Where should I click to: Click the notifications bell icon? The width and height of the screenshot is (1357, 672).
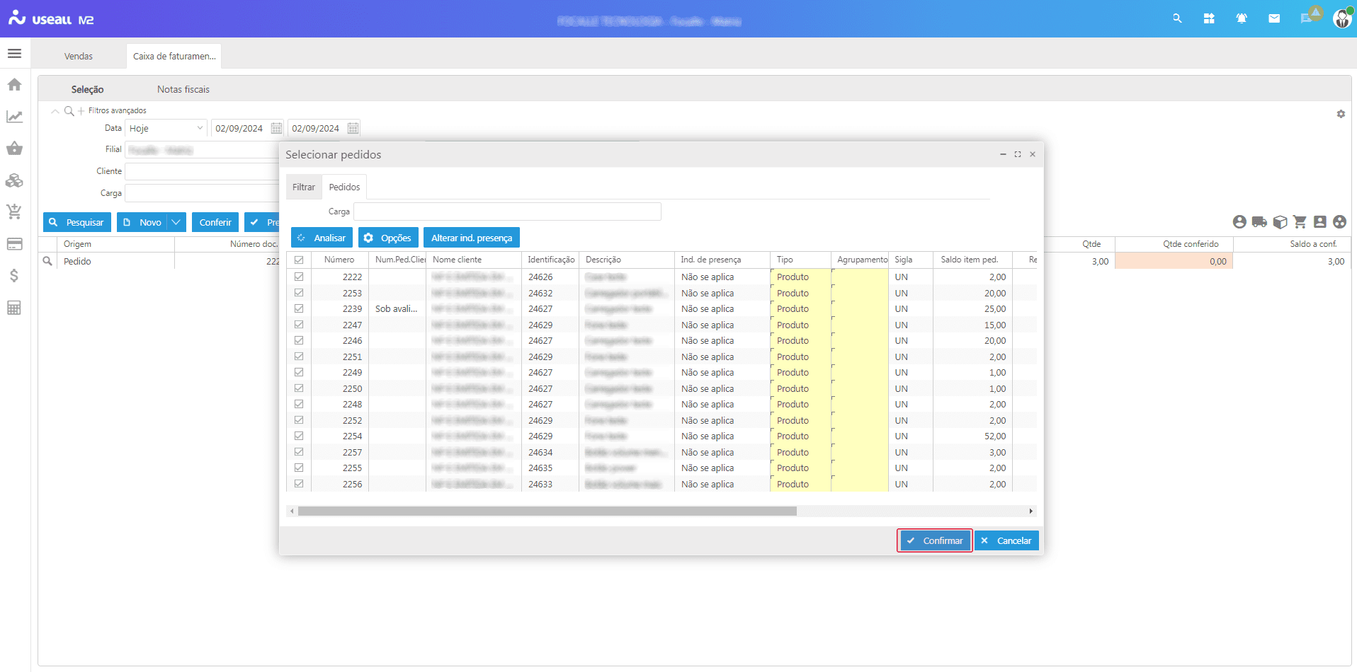click(1242, 19)
